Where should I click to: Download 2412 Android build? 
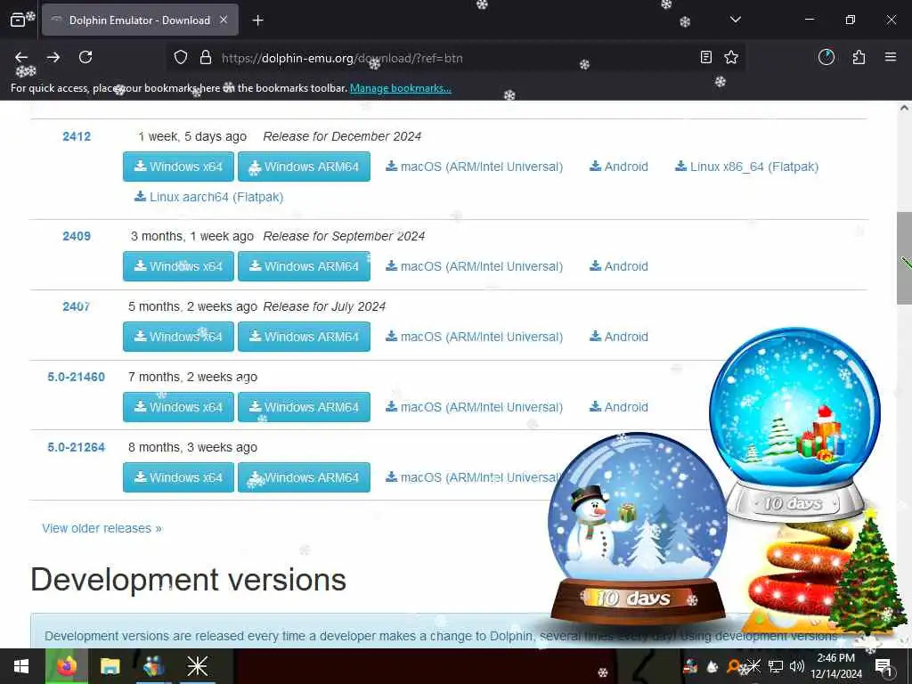point(619,167)
